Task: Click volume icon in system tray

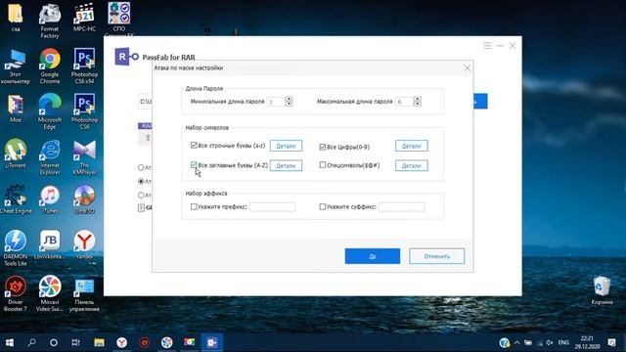Action: click(550, 342)
